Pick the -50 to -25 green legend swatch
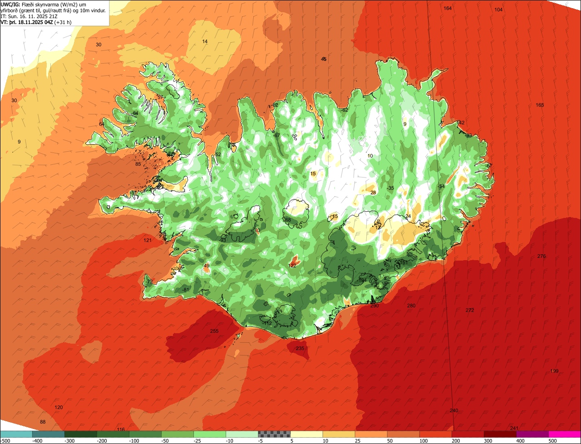 tap(177, 434)
